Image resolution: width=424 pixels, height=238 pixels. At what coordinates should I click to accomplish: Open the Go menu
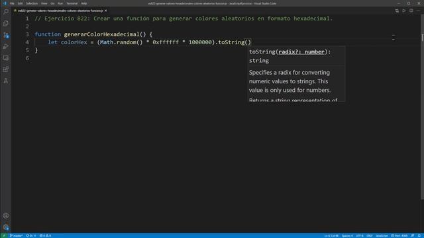click(x=52, y=3)
